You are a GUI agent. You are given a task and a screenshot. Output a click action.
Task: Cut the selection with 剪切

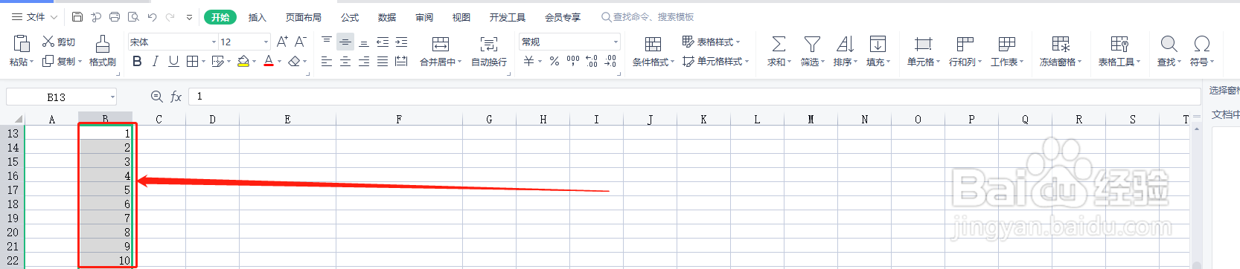[x=59, y=42]
